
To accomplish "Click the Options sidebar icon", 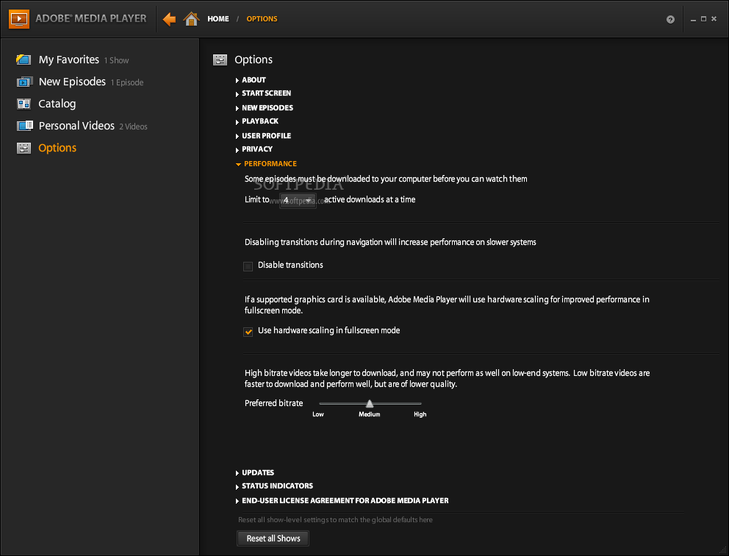I will 24,148.
